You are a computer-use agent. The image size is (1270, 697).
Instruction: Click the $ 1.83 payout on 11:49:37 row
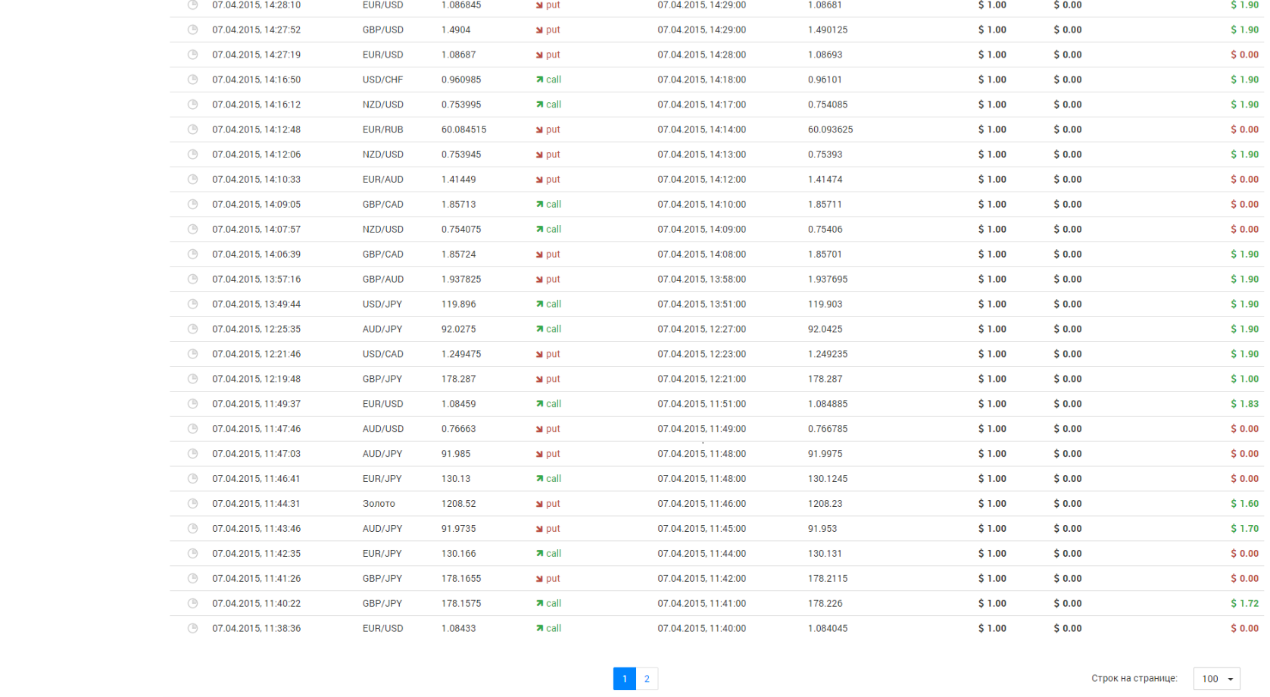point(1244,404)
